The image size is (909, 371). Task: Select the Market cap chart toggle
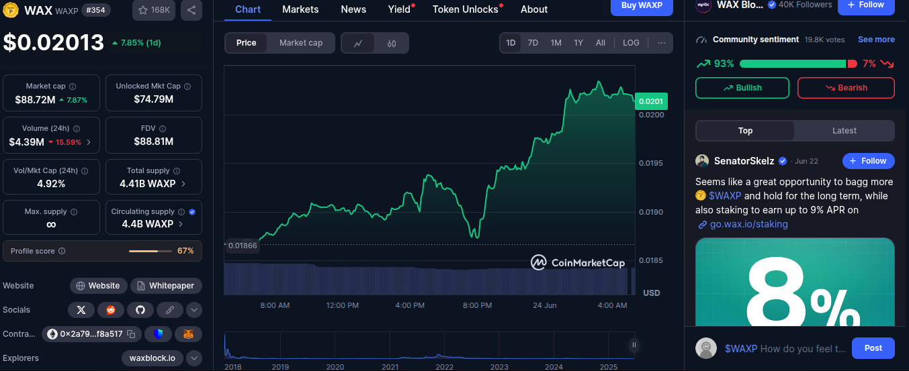[301, 43]
